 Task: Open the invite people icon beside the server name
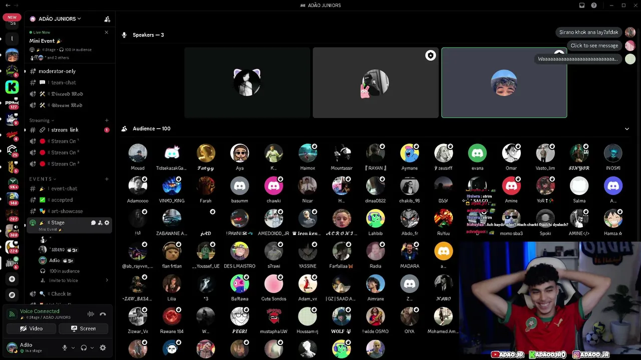[x=107, y=19]
